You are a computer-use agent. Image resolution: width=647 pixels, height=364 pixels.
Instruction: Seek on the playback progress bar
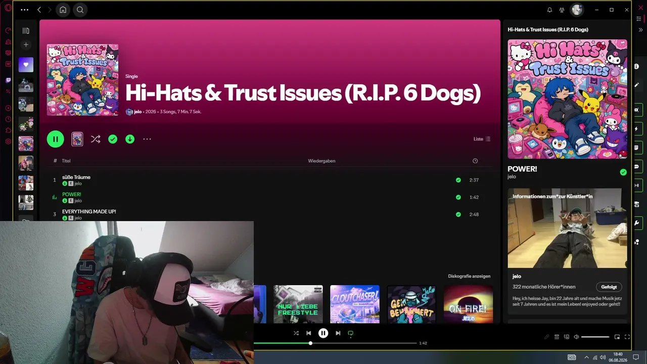336,343
